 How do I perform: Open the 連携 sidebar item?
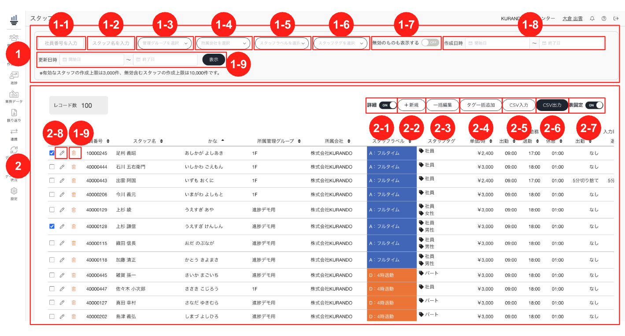14,134
